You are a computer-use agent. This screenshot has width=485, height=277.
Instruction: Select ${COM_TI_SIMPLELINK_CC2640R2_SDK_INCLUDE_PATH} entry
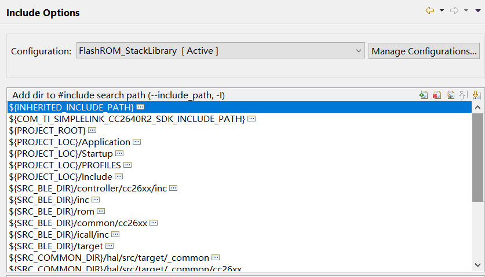click(127, 119)
